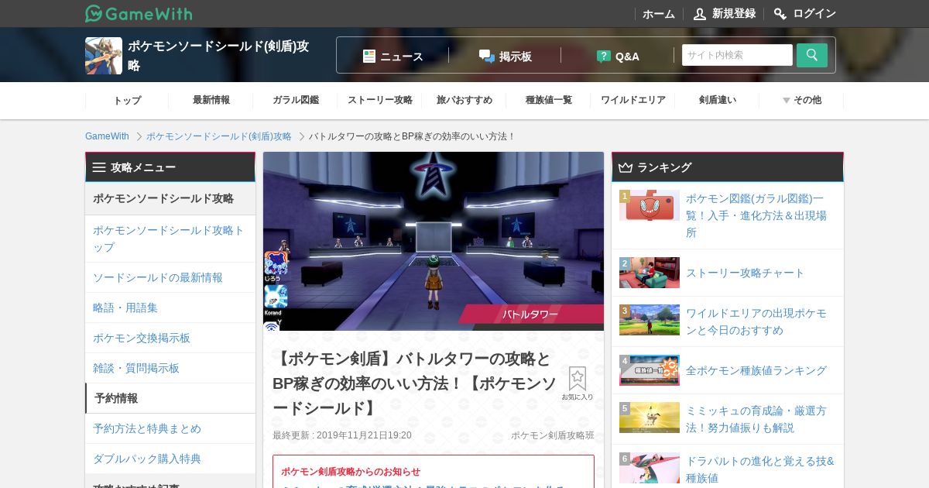
Task: Open ポケモンソードシールド(剣盾)攻略 header title
Action: (x=218, y=56)
